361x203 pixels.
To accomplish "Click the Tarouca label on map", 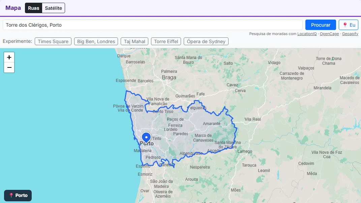I will pyautogui.click(x=249, y=165).
